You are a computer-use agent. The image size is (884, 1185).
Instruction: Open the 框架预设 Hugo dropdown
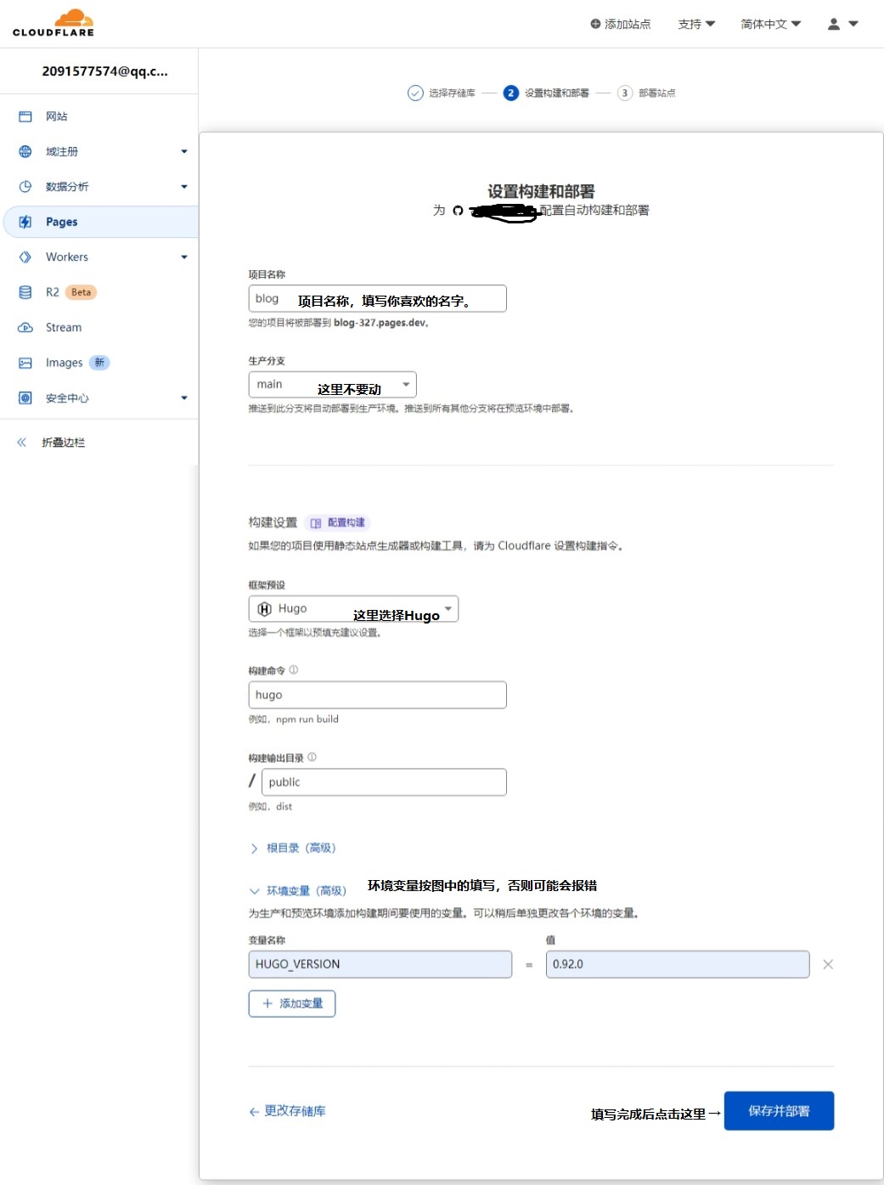coord(353,608)
